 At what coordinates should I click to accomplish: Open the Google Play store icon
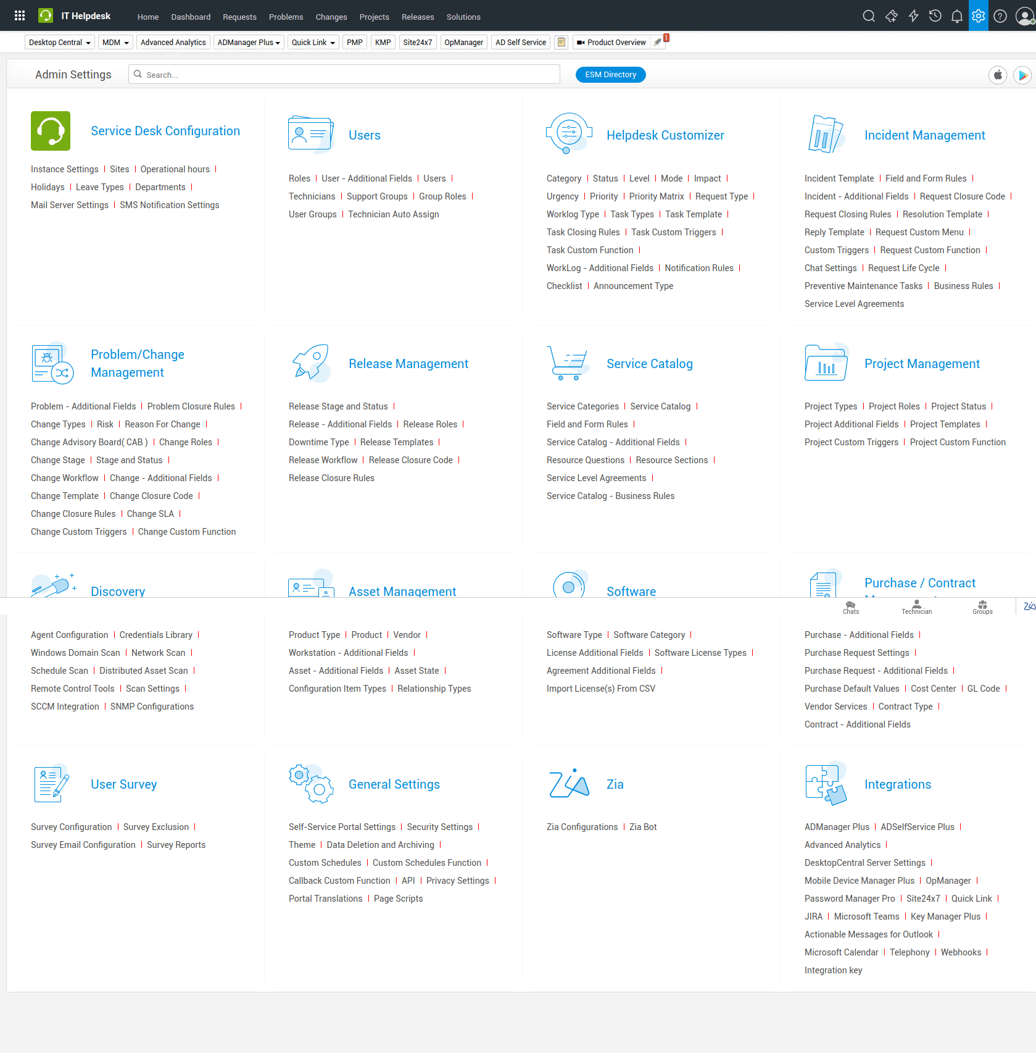pos(1022,75)
